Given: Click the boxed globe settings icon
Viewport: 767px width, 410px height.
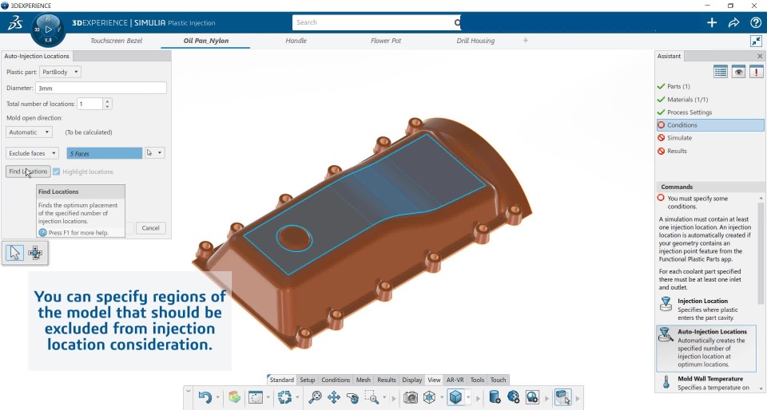Looking at the screenshot, I should [x=532, y=397].
